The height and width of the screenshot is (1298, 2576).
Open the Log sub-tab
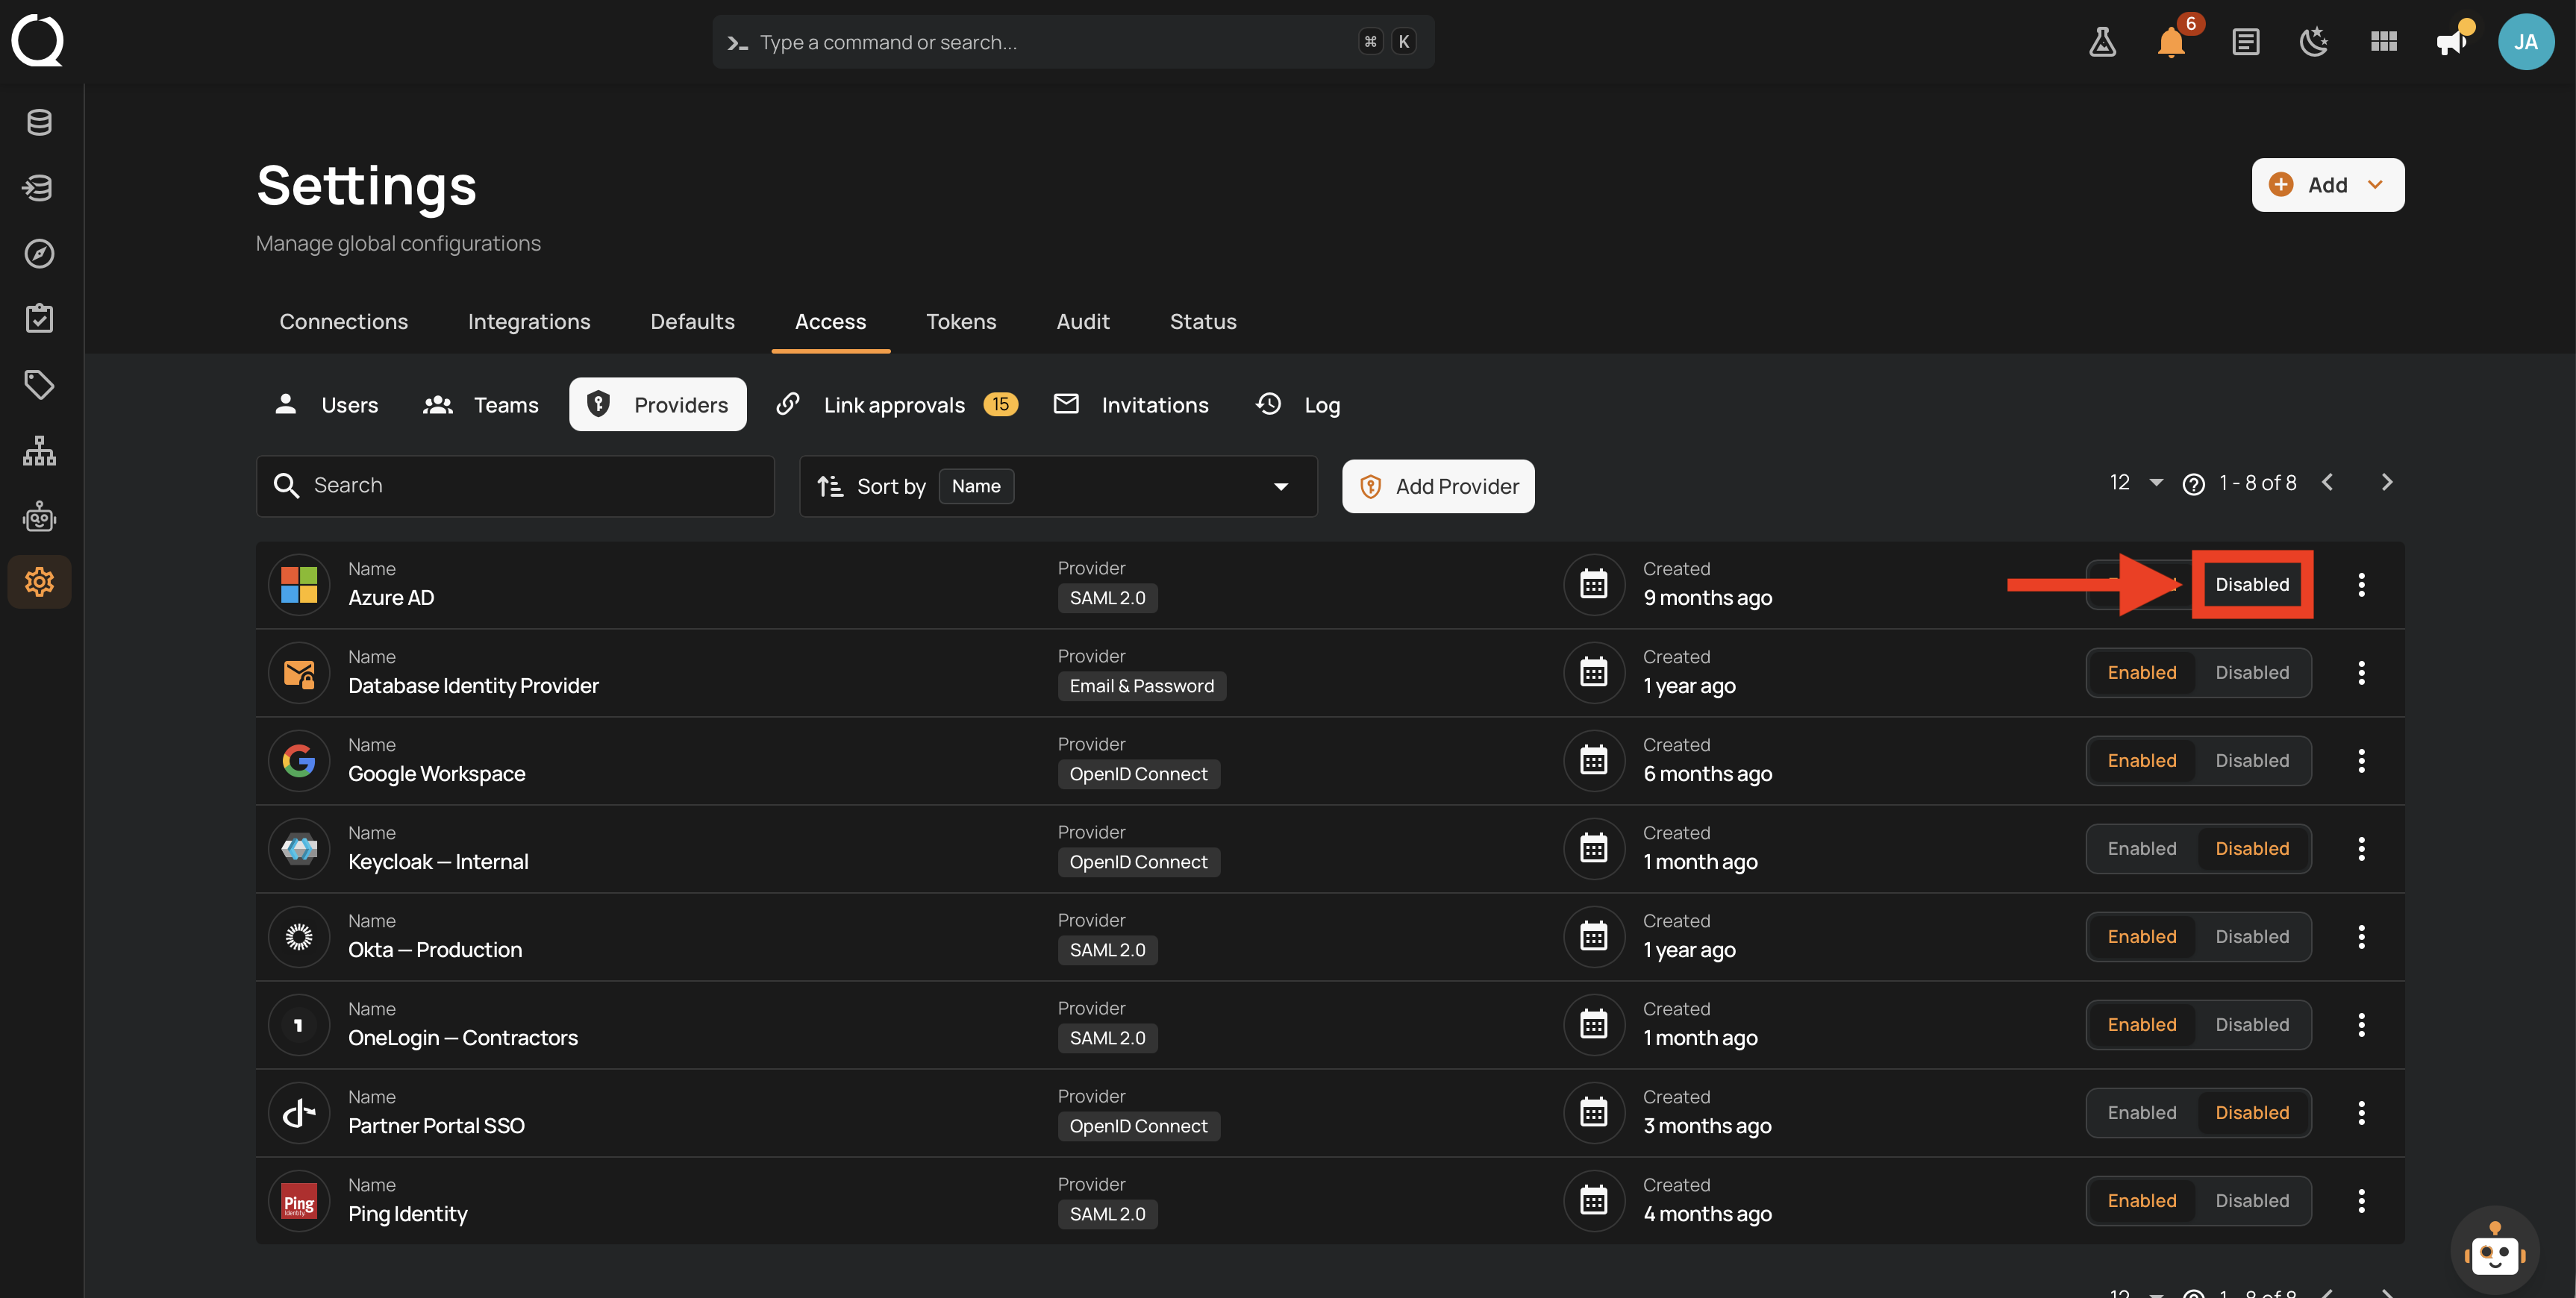(x=1298, y=405)
